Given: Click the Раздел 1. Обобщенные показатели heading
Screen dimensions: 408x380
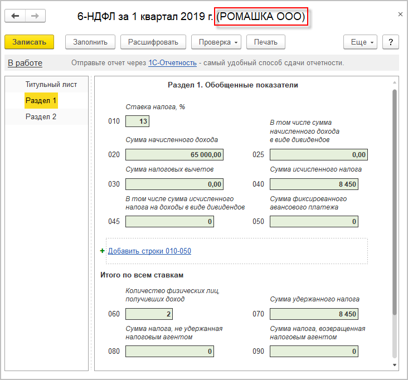Looking at the screenshot, I should [233, 85].
